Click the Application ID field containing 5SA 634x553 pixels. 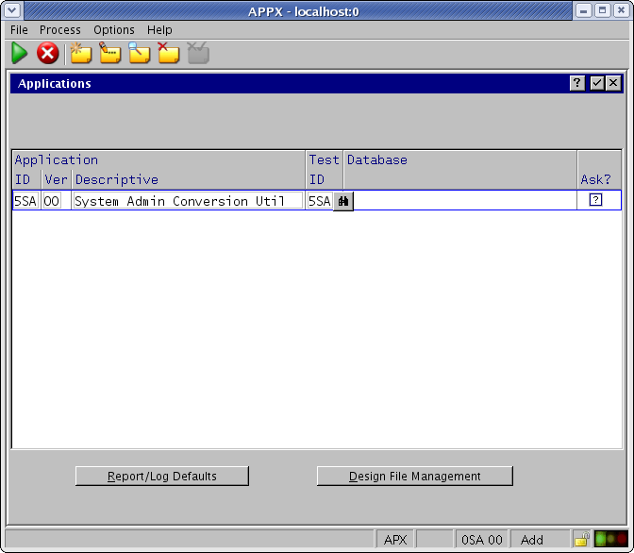point(25,201)
